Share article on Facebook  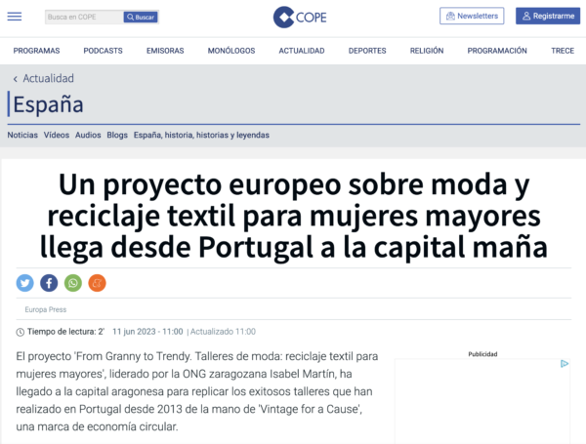pos(49,283)
